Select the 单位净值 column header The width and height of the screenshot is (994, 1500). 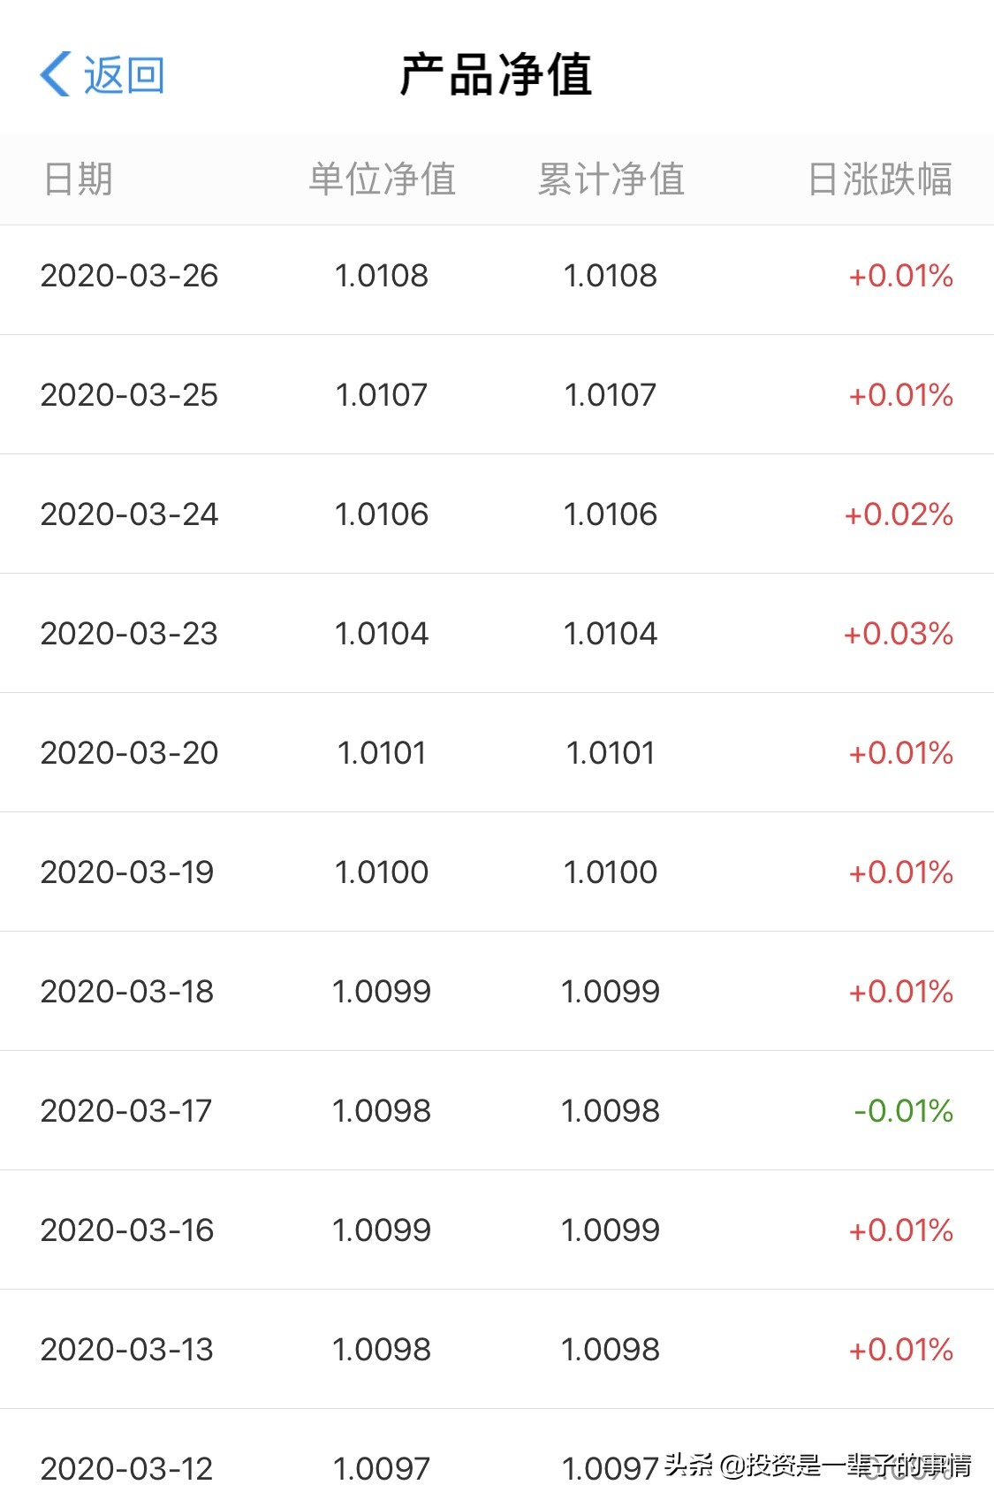(x=382, y=179)
